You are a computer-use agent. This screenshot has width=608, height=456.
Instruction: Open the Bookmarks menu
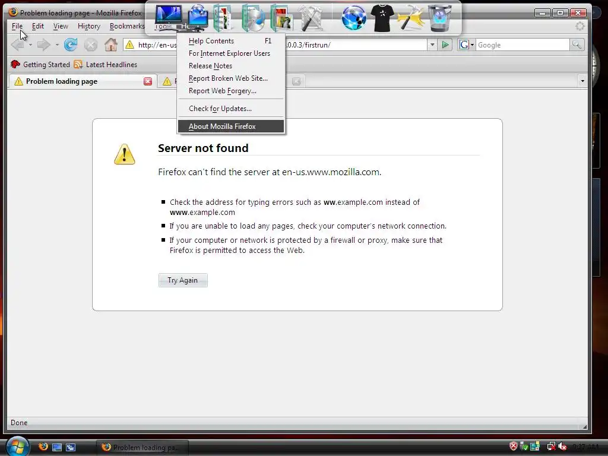click(x=127, y=26)
